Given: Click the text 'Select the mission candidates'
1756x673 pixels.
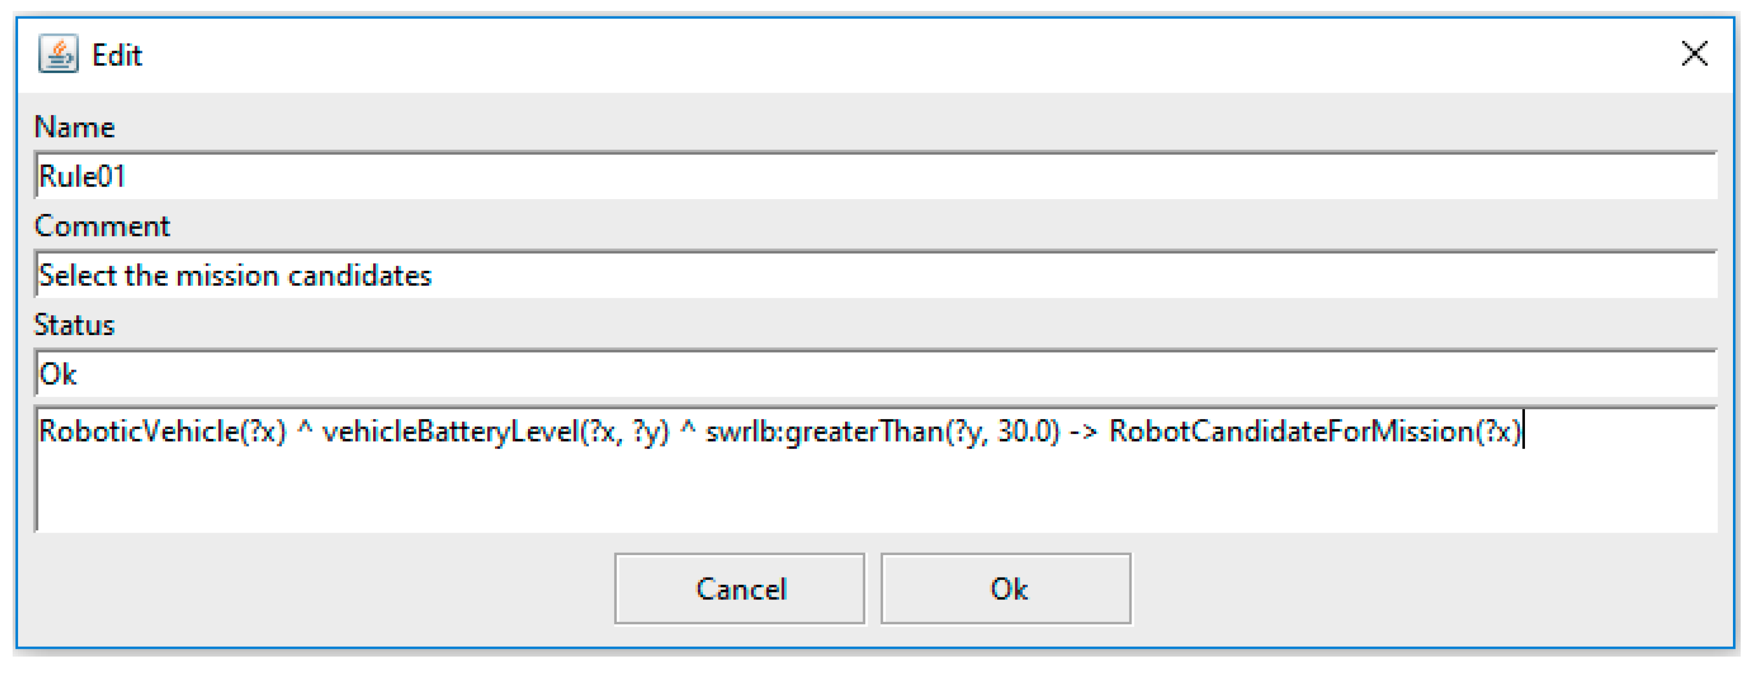Looking at the screenshot, I should [x=235, y=275].
